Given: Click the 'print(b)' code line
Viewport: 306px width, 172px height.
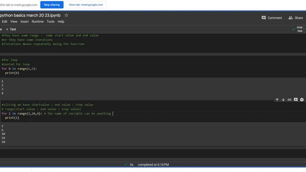Looking at the screenshot, I should [x=12, y=73].
